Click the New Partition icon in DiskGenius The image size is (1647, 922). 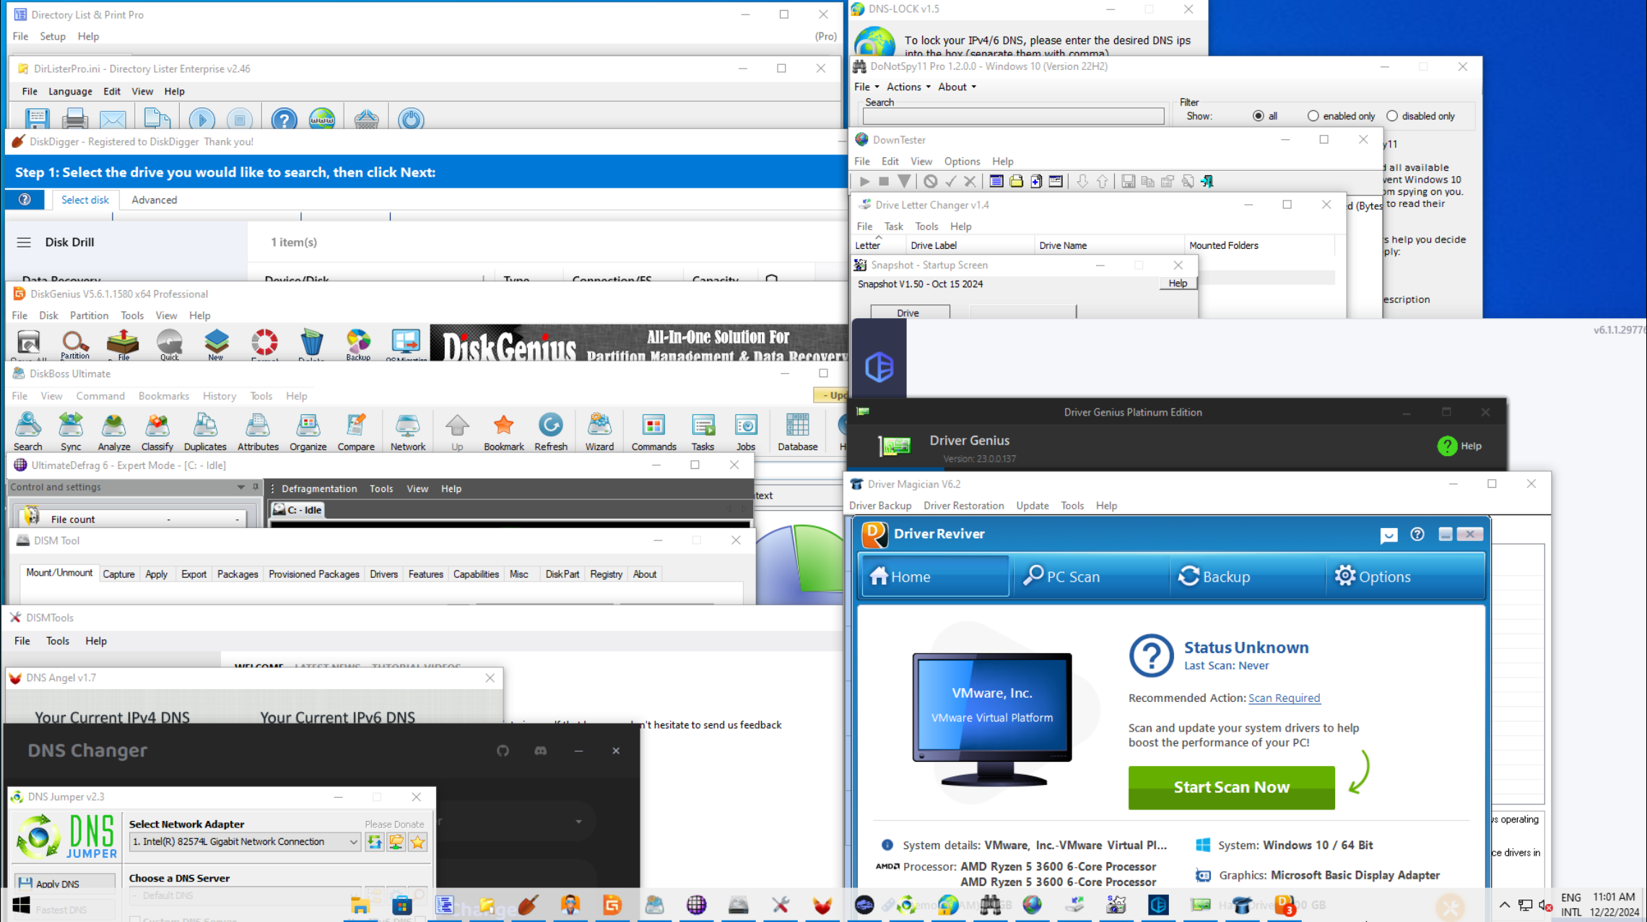216,344
